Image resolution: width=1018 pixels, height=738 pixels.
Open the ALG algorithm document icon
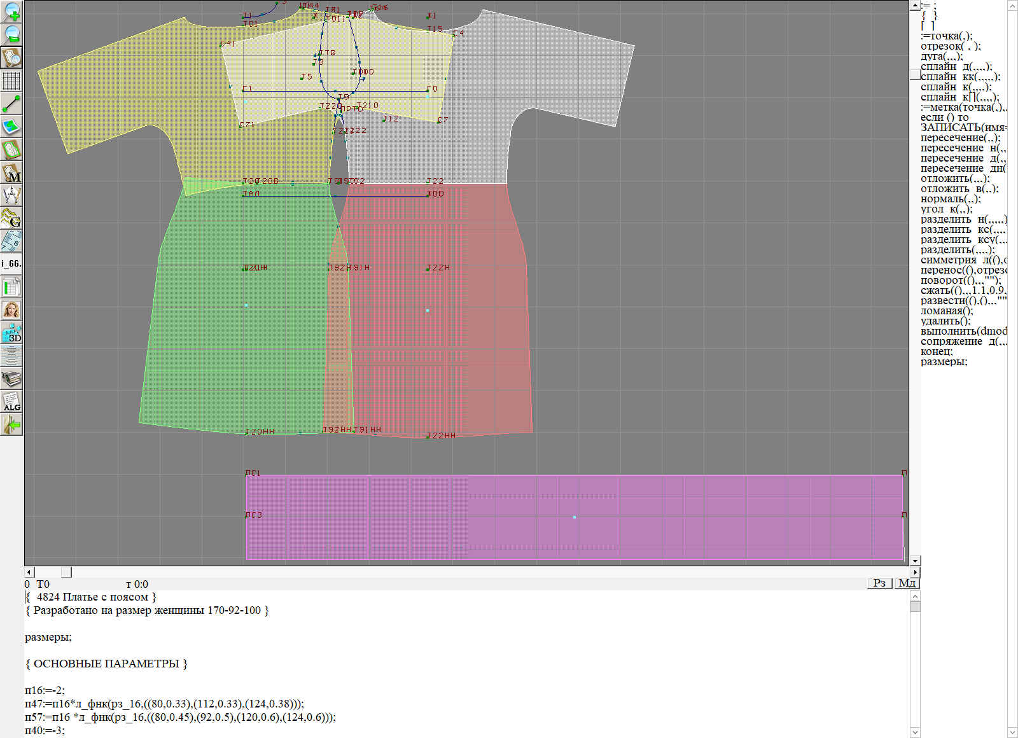[x=11, y=401]
